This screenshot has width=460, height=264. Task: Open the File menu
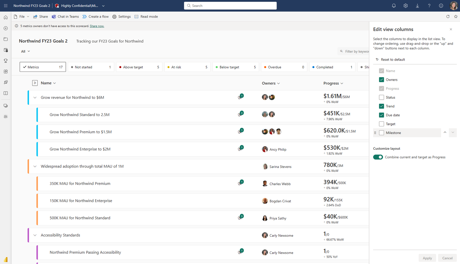[x=22, y=17]
